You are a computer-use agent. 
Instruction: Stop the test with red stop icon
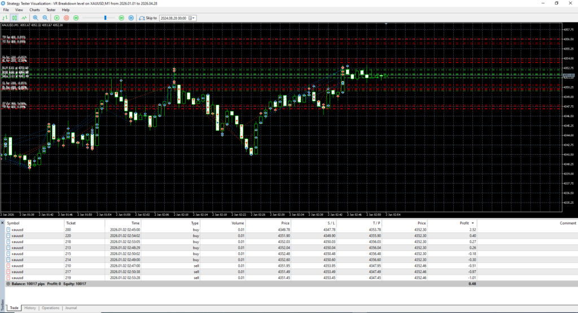(67, 17)
